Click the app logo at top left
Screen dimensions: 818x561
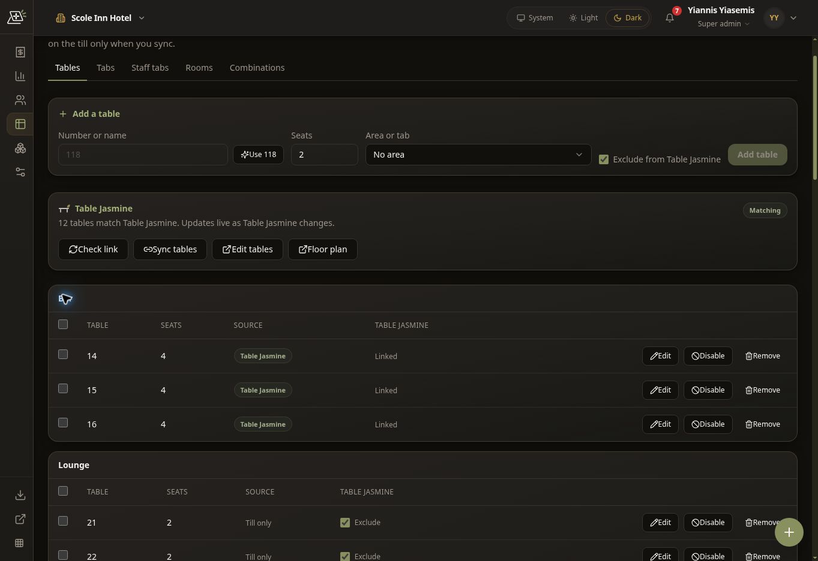[x=16, y=17]
